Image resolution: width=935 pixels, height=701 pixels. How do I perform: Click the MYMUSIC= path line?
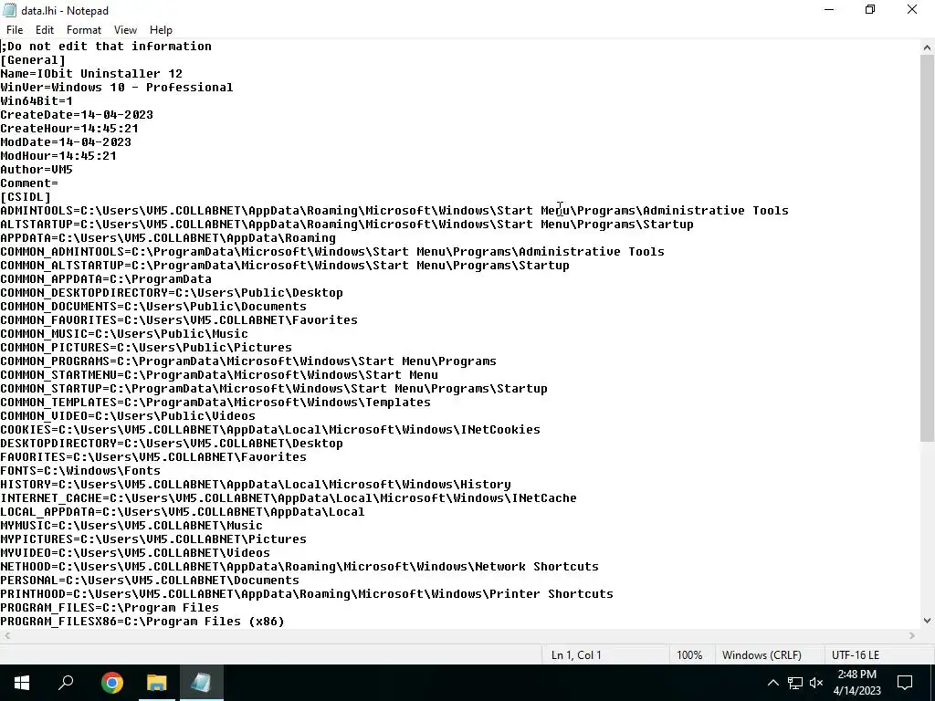pyautogui.click(x=131, y=526)
